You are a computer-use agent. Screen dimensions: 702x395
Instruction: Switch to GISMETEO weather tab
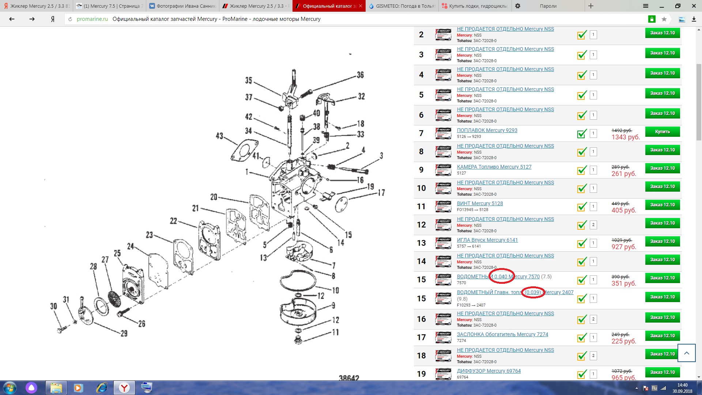[x=402, y=6]
